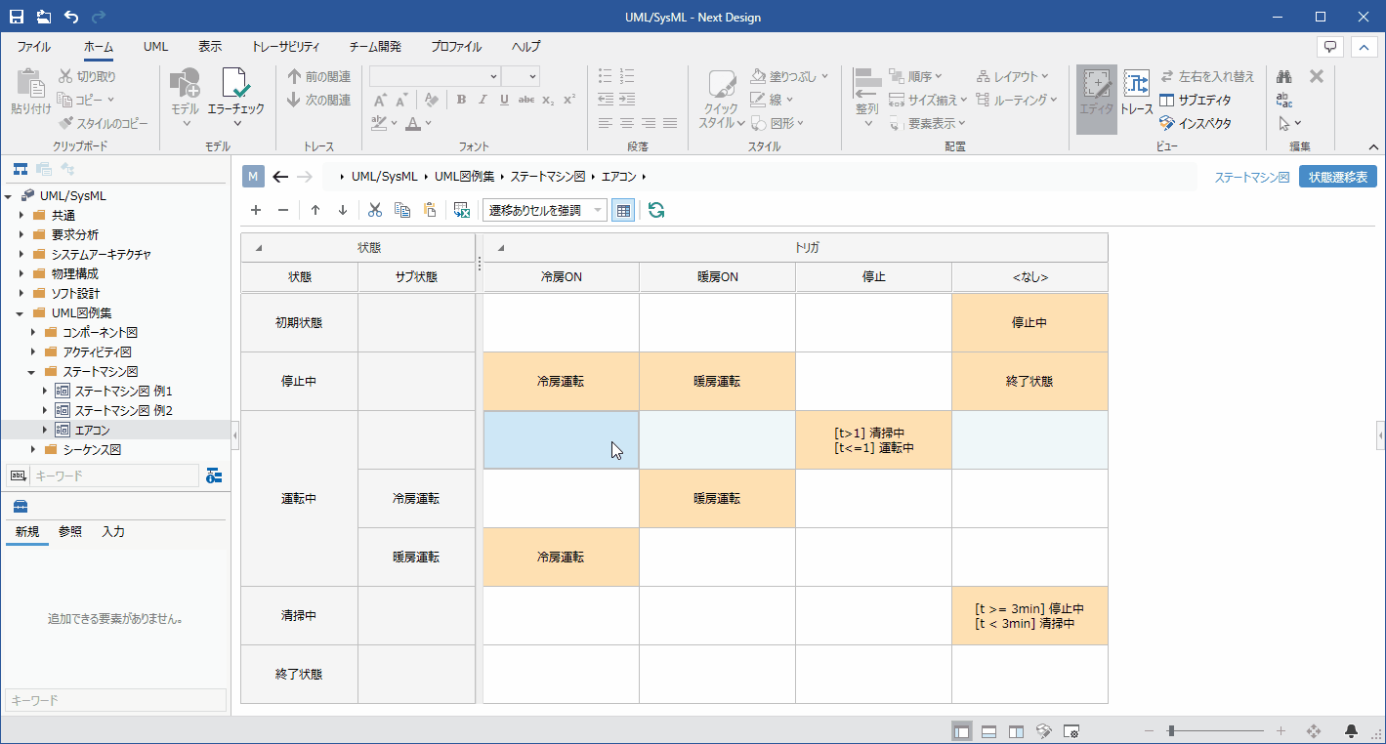1386x744 pixels.
Task: Click the Excel export icon
Action: 462,210
